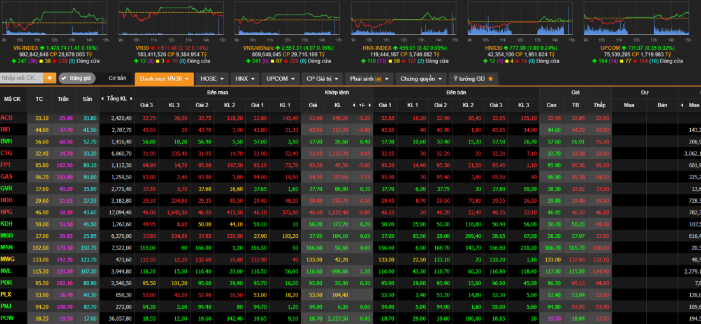This screenshot has width=701, height=324.
Task: Expand the UPCOM dropdown
Action: [281, 78]
